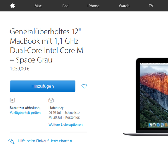Click the Safari compass icon in pictured dock

[x=158, y=125]
